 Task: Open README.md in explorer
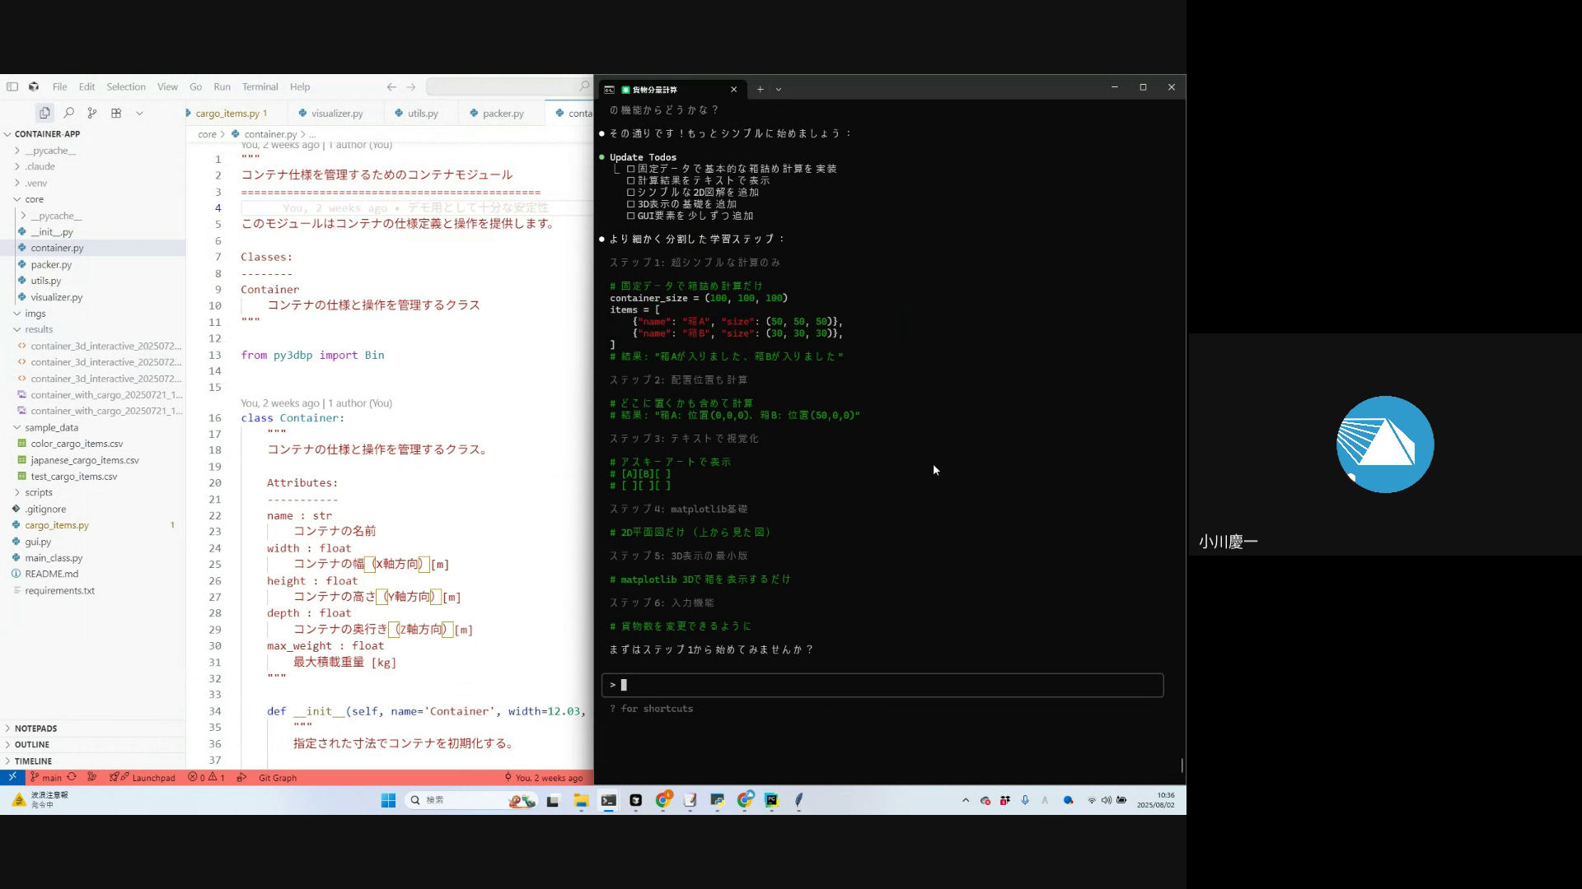click(x=51, y=574)
